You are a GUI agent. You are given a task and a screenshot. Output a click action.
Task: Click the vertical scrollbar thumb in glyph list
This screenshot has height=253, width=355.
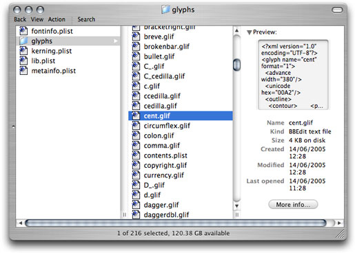[x=236, y=65]
